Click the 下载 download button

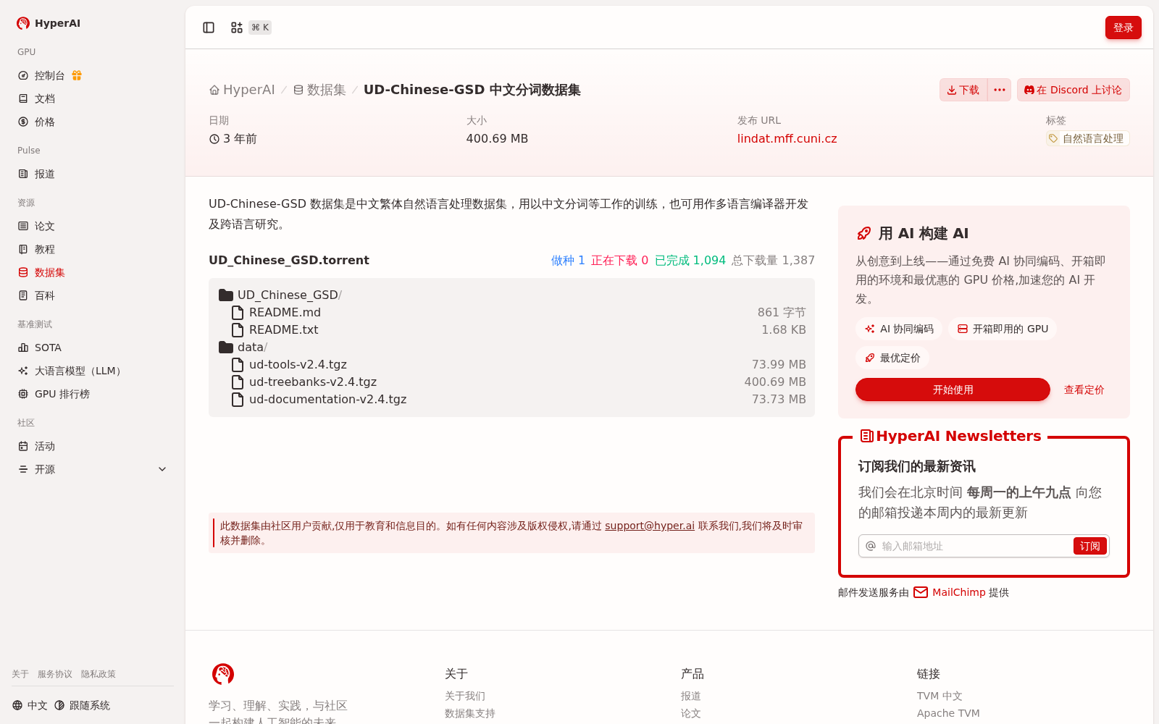963,90
